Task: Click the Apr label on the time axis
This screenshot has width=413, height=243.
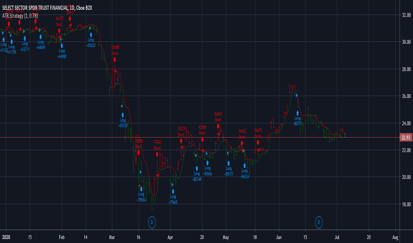Action: (170, 237)
